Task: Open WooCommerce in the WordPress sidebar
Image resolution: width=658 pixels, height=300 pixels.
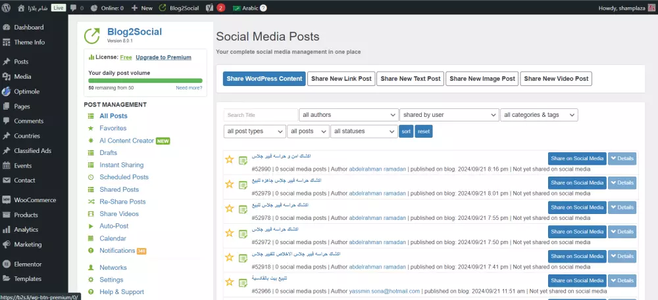Action: (x=34, y=200)
